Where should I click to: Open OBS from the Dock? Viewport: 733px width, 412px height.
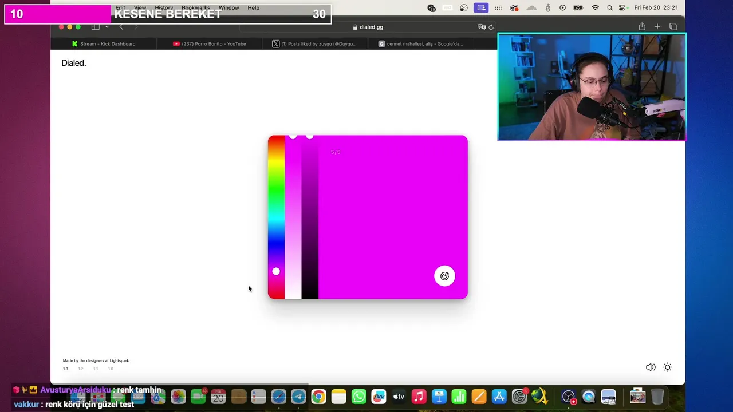(568, 397)
